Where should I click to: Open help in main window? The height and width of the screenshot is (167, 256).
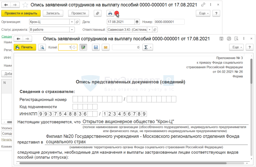216,13
